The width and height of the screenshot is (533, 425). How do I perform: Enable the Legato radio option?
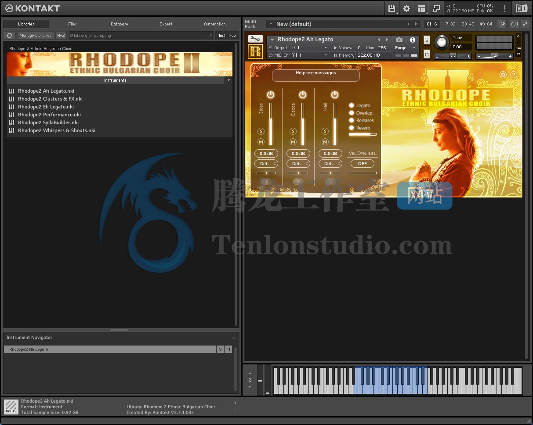coord(352,105)
